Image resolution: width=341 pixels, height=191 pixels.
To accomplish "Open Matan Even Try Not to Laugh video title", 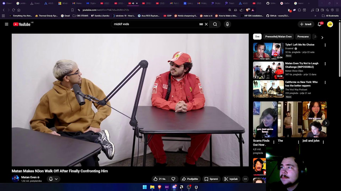I will [x=302, y=65].
